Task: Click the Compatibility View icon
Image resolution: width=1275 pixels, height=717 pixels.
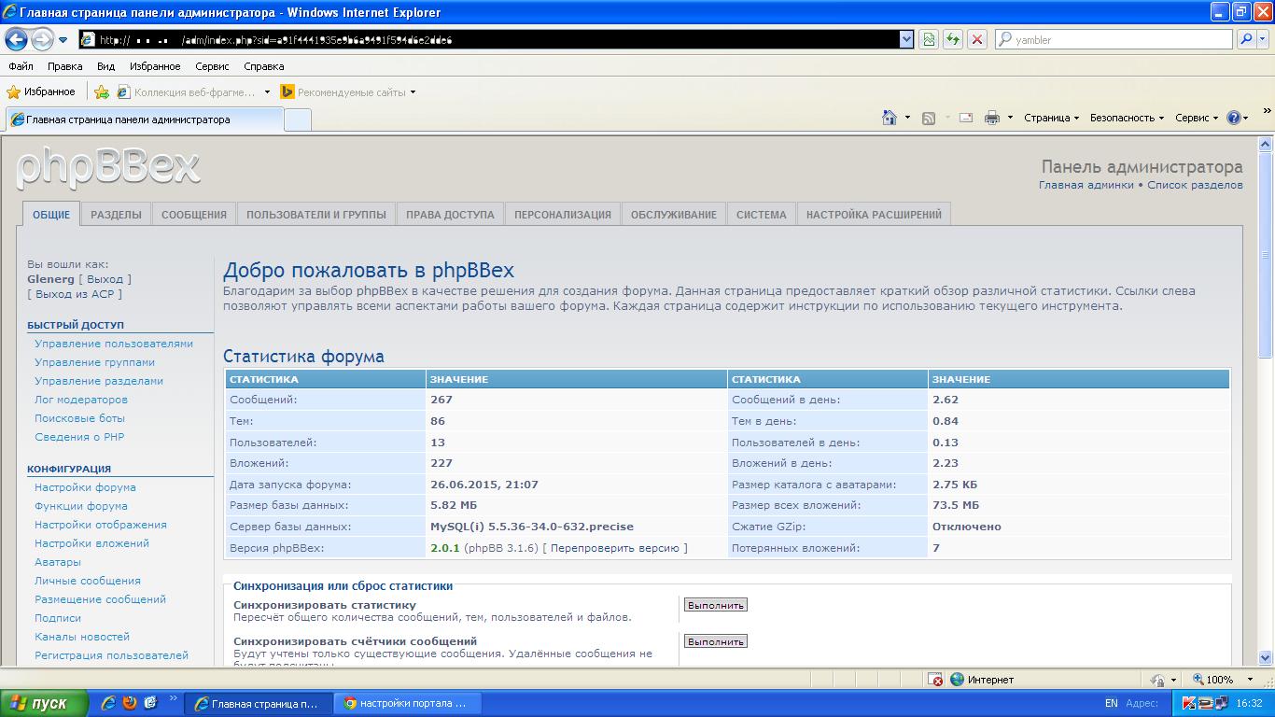Action: point(928,39)
